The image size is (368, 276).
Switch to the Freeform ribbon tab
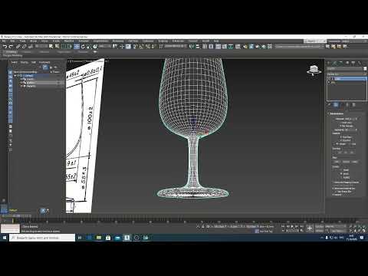(x=27, y=52)
